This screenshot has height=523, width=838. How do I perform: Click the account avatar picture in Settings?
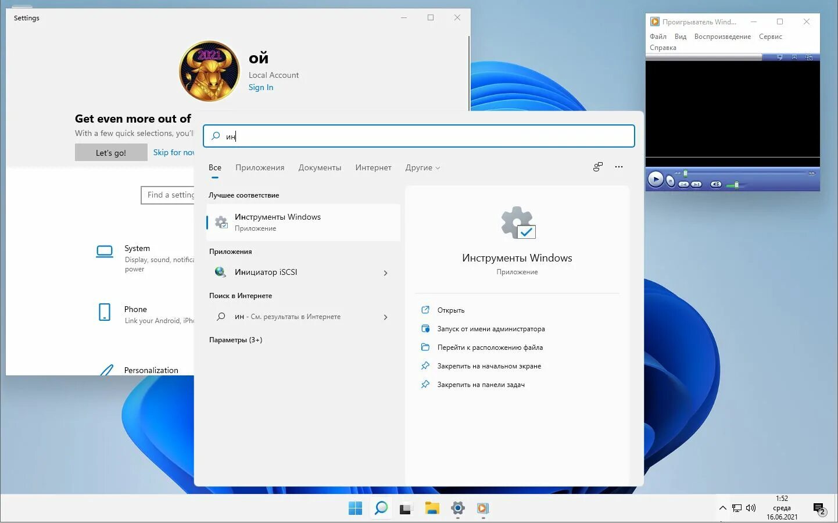coord(209,71)
